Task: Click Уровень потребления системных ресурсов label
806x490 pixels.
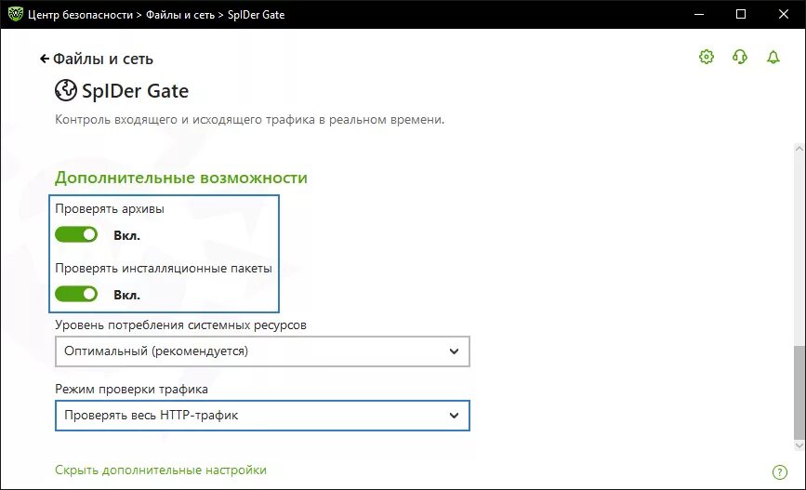Action: 180,325
